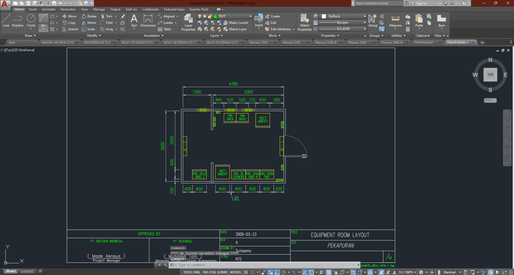Switch to the Annotate ribbon tab
The image size is (514, 275).
pyautogui.click(x=48, y=9)
